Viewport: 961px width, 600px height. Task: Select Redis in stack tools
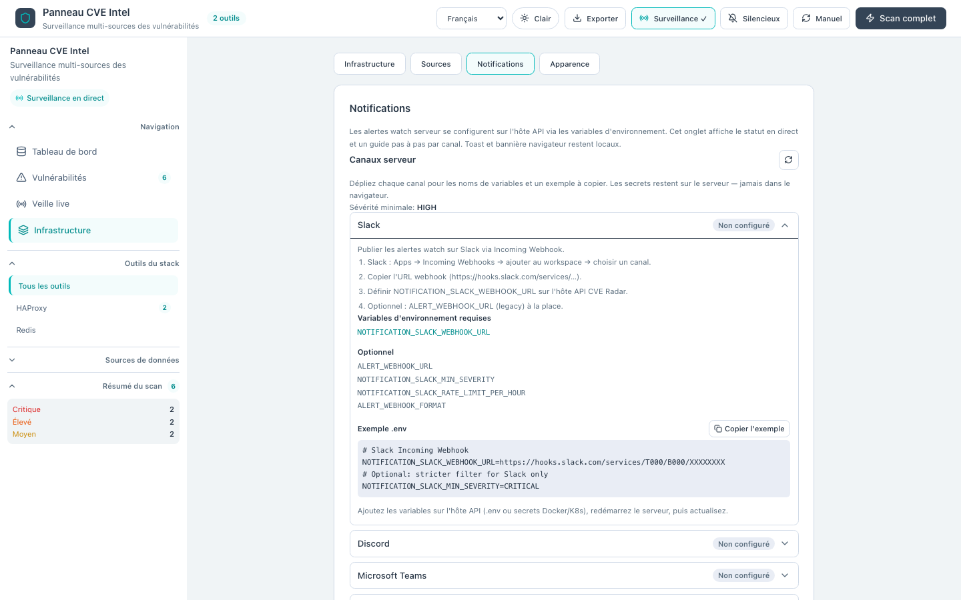93,330
